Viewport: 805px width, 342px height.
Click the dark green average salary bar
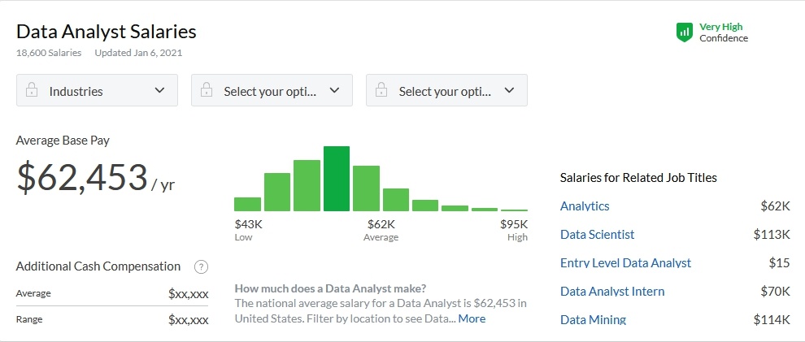tap(337, 179)
